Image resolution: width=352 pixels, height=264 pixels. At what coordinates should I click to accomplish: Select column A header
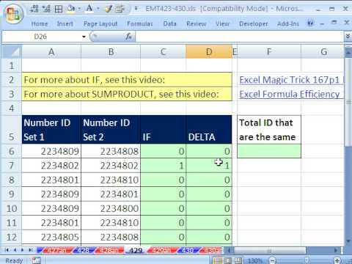click(51, 51)
